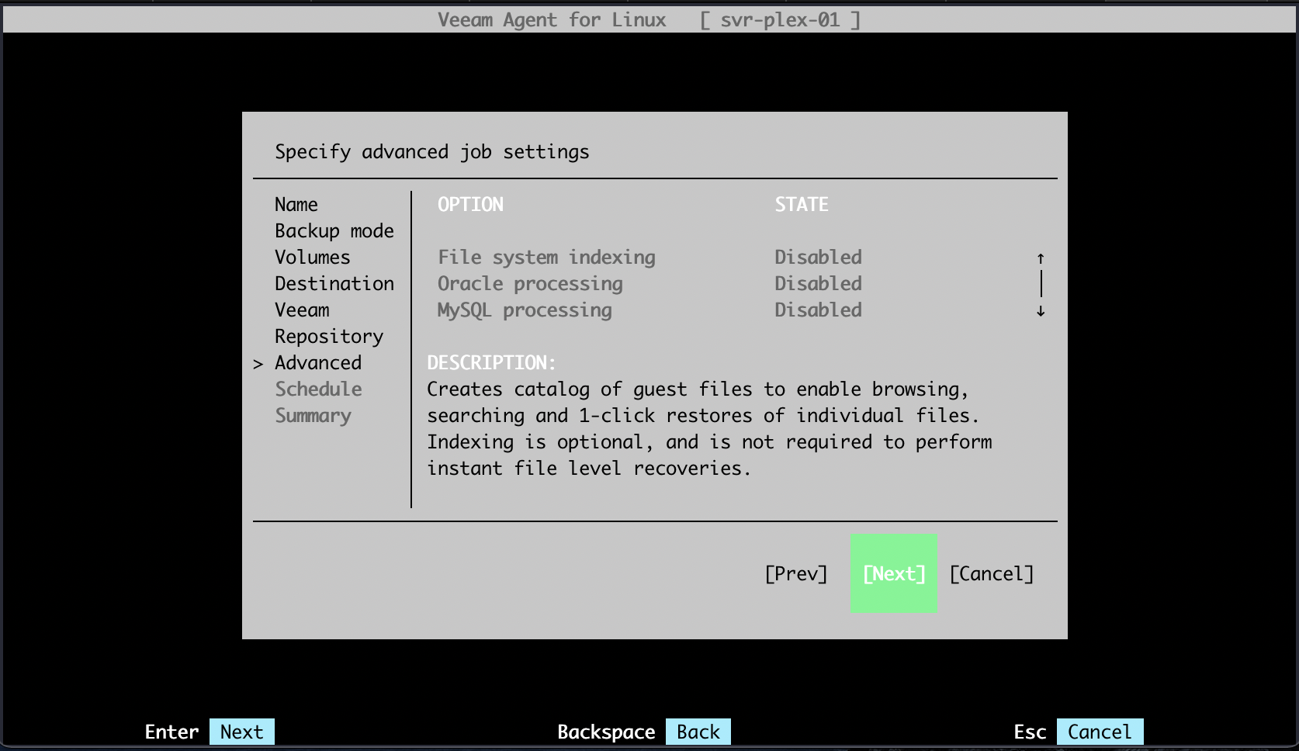Open the Volumes step

coord(313,257)
